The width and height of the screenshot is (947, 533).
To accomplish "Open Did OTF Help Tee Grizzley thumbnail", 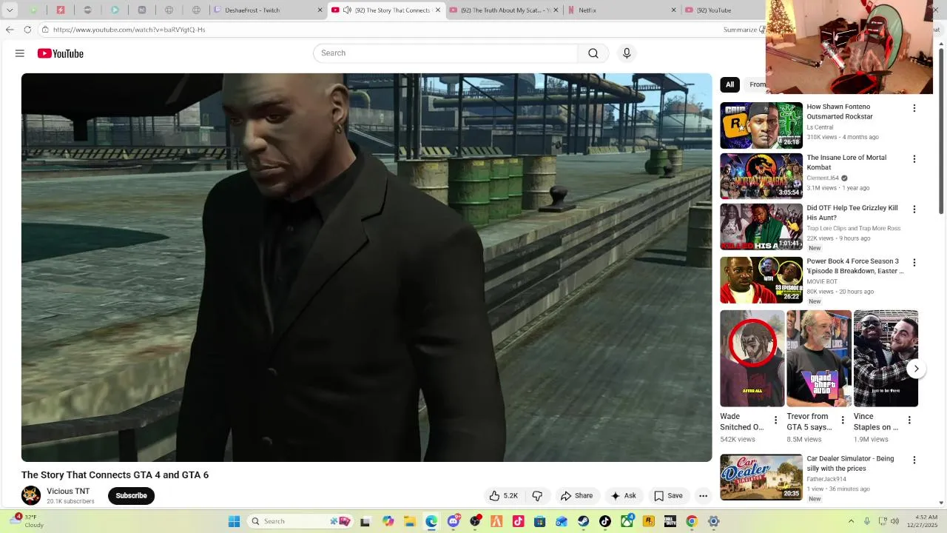I will (761, 227).
